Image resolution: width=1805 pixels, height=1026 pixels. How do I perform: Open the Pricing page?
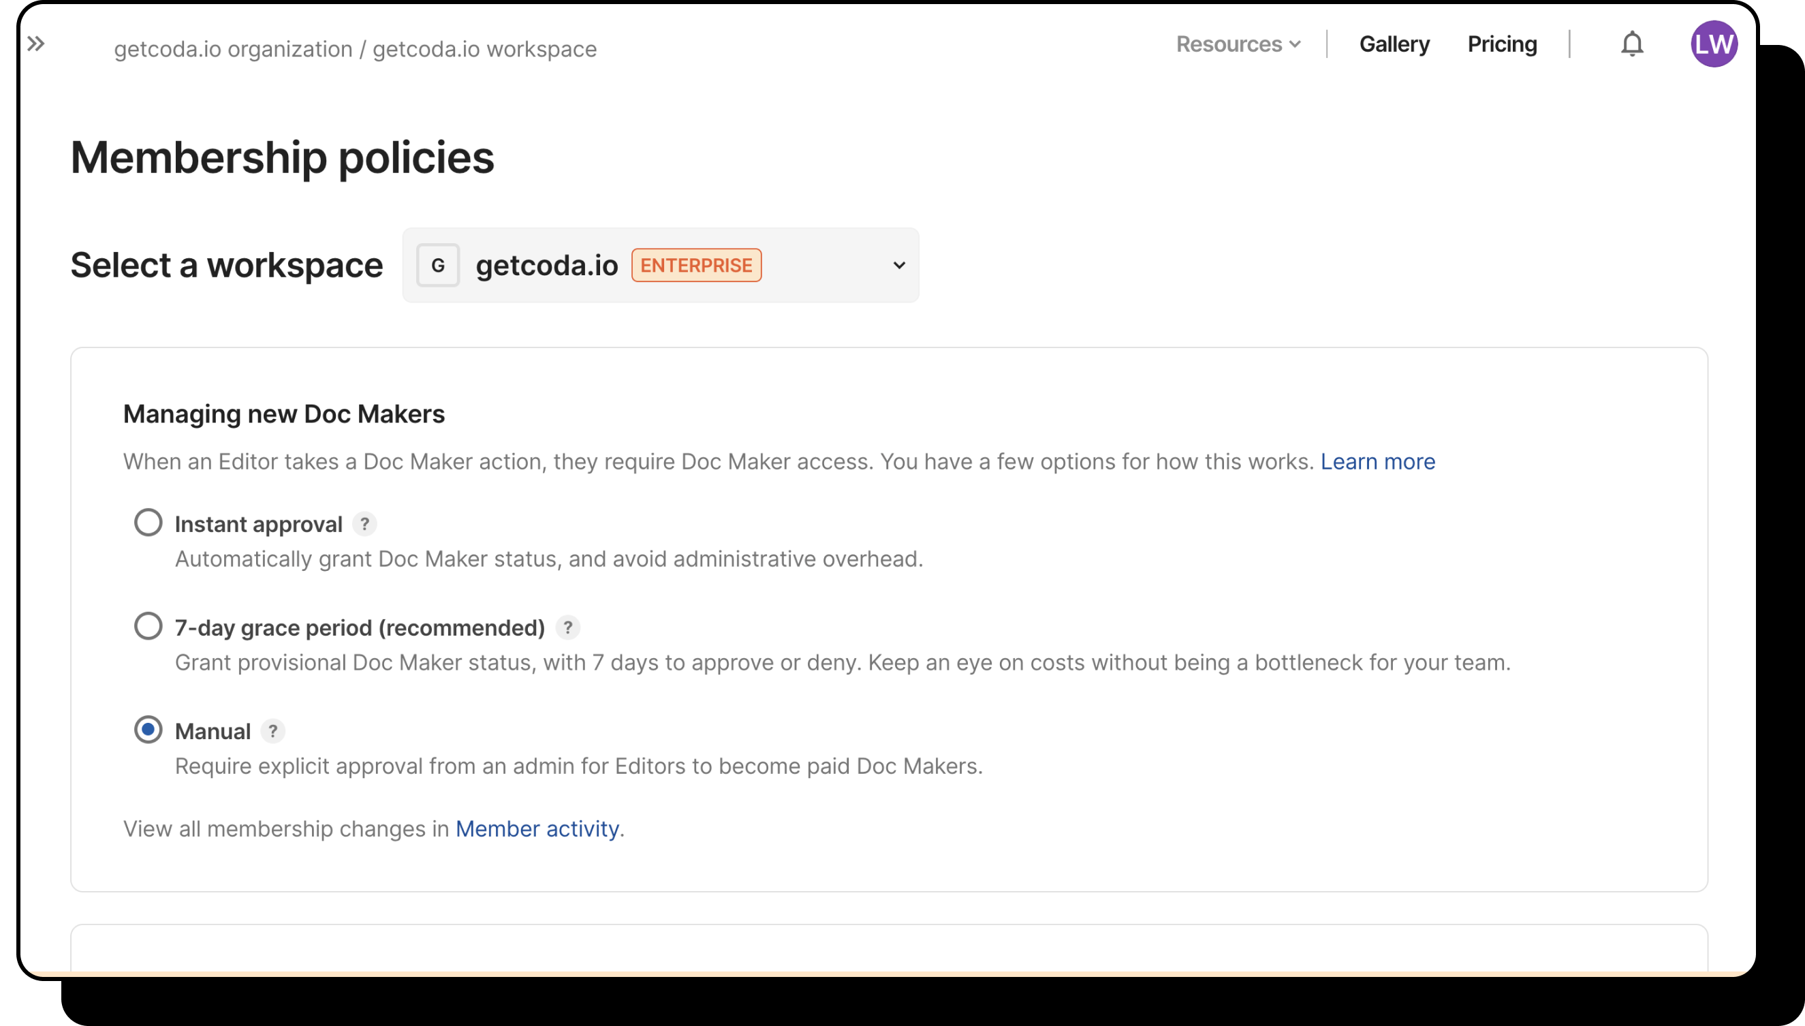[x=1501, y=44]
